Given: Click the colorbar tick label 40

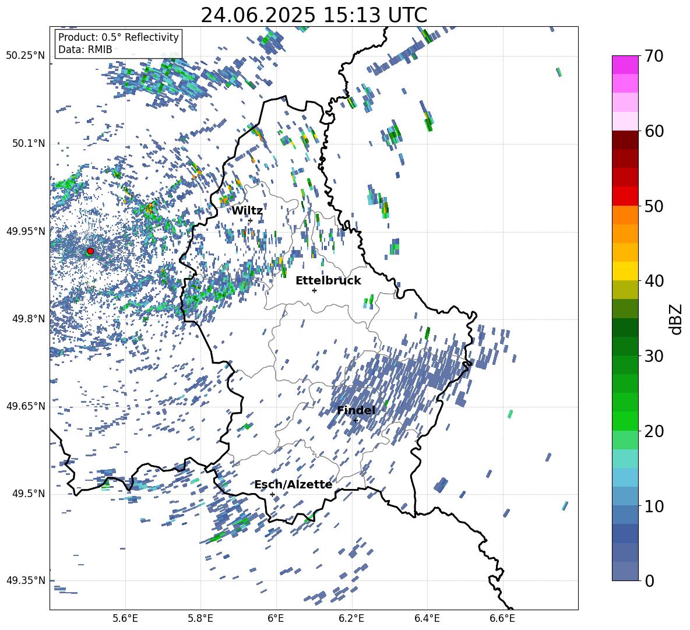Looking at the screenshot, I should coord(654,281).
